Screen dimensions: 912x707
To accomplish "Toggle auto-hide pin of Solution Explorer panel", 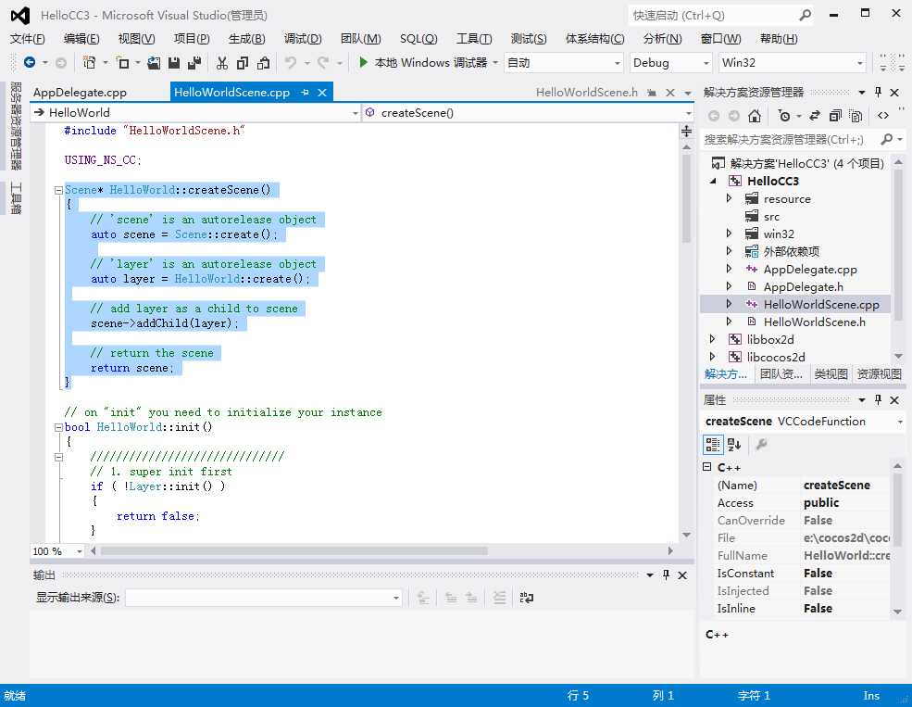I will click(879, 92).
